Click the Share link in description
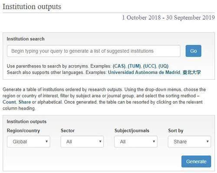217x173 pixels. click(x=25, y=102)
